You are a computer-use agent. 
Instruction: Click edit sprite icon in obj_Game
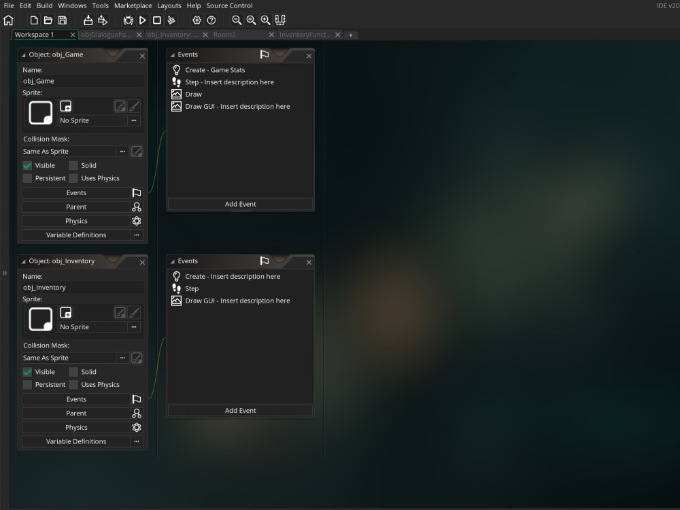coord(120,106)
